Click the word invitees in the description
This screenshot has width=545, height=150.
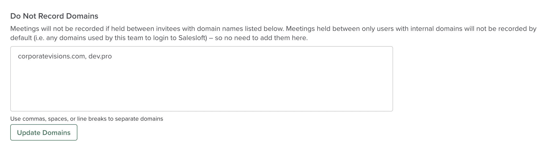168,29
